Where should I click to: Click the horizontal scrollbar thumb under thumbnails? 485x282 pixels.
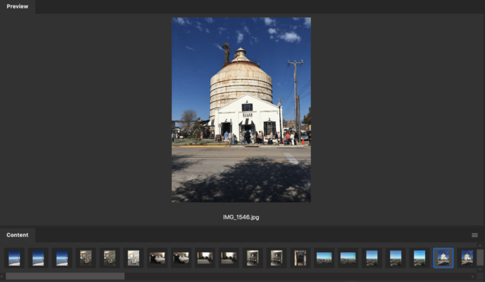66,276
